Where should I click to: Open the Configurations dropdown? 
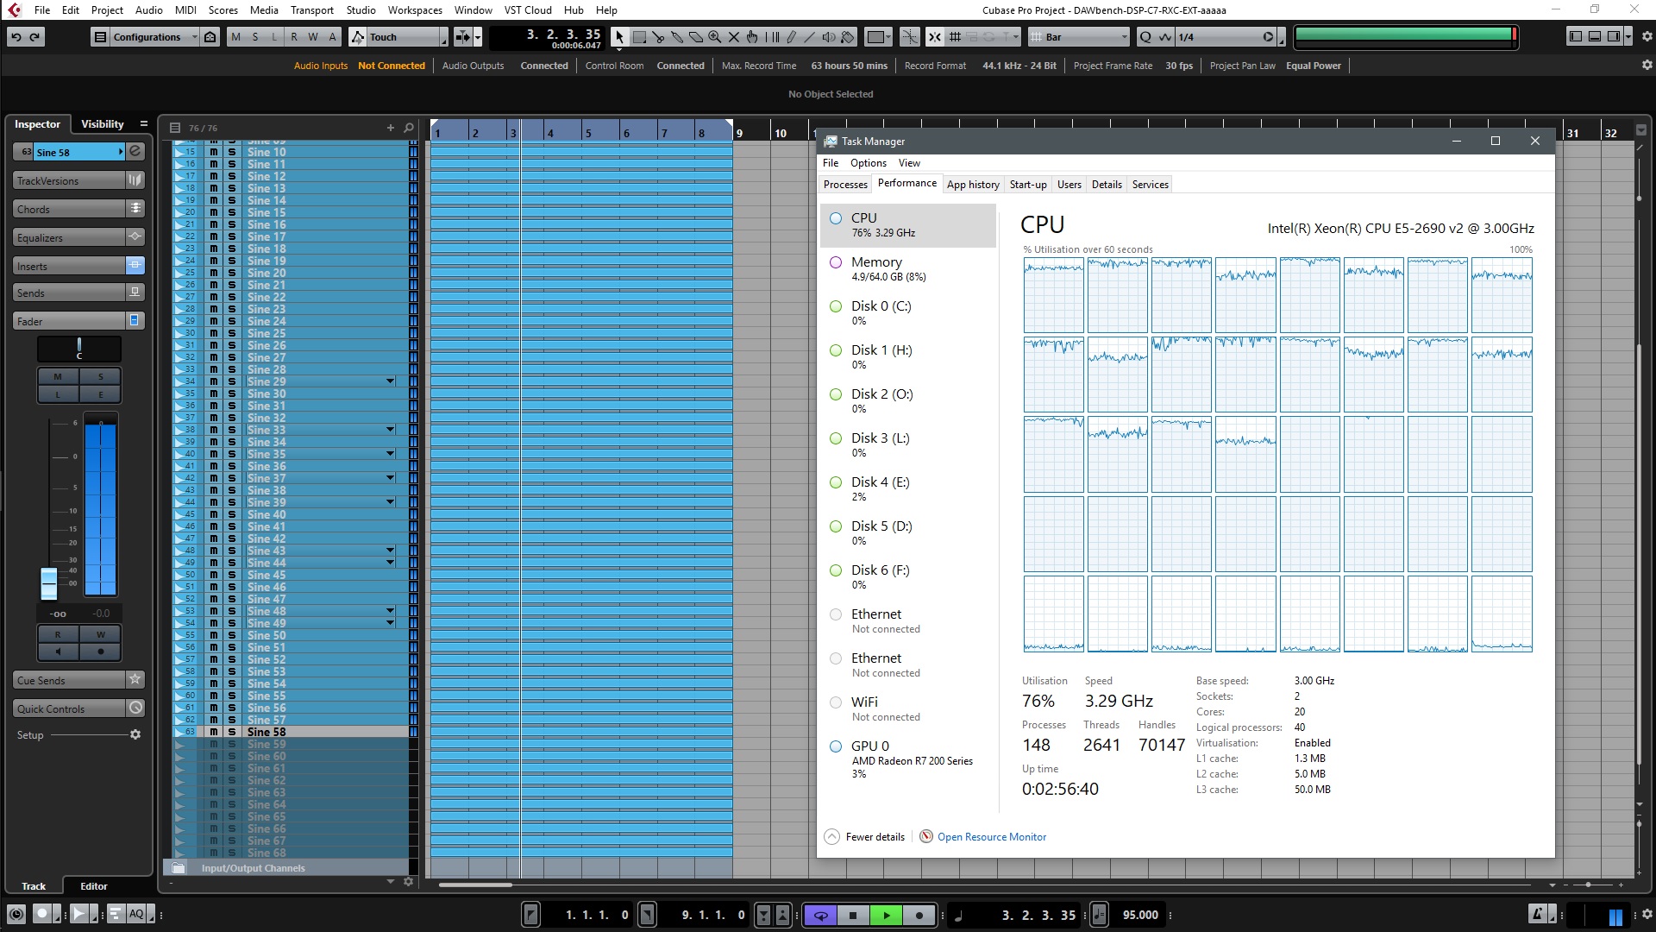click(147, 37)
